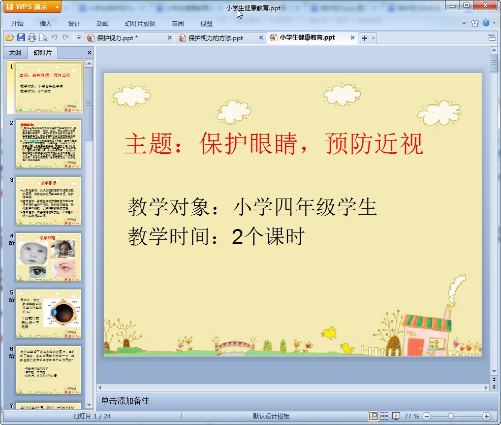501x425 pixels.
Task: Switch to normal view icon in status bar
Action: [373, 416]
